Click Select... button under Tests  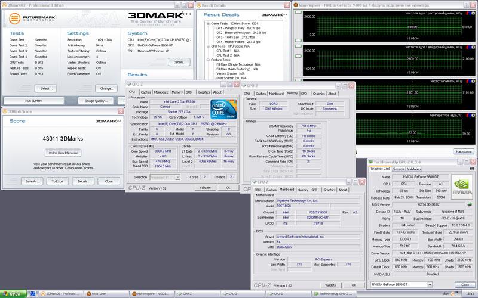[x=45, y=88]
